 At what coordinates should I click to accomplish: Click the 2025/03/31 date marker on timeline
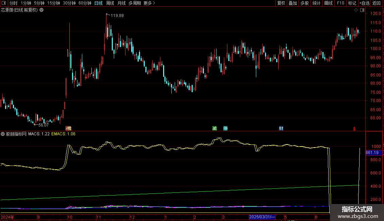(x=262, y=217)
